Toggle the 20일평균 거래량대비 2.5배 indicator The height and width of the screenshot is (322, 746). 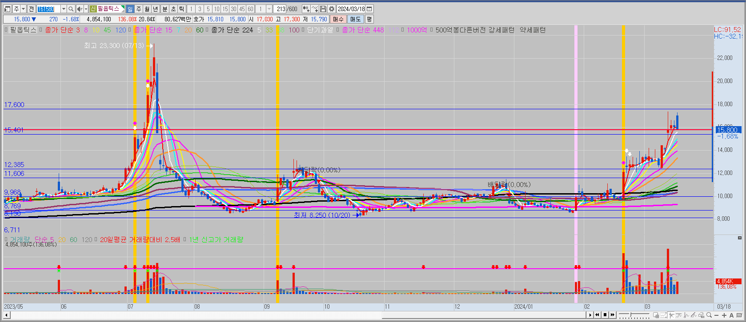pos(96,239)
